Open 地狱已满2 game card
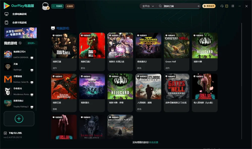 (92, 52)
